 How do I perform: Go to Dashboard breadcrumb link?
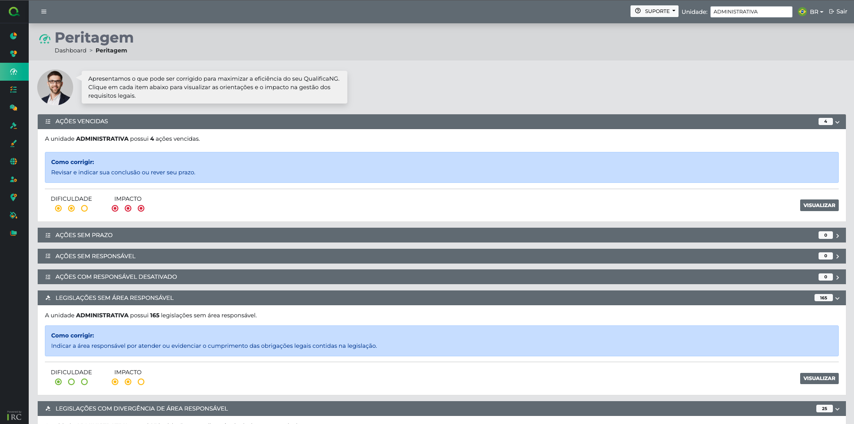(70, 51)
